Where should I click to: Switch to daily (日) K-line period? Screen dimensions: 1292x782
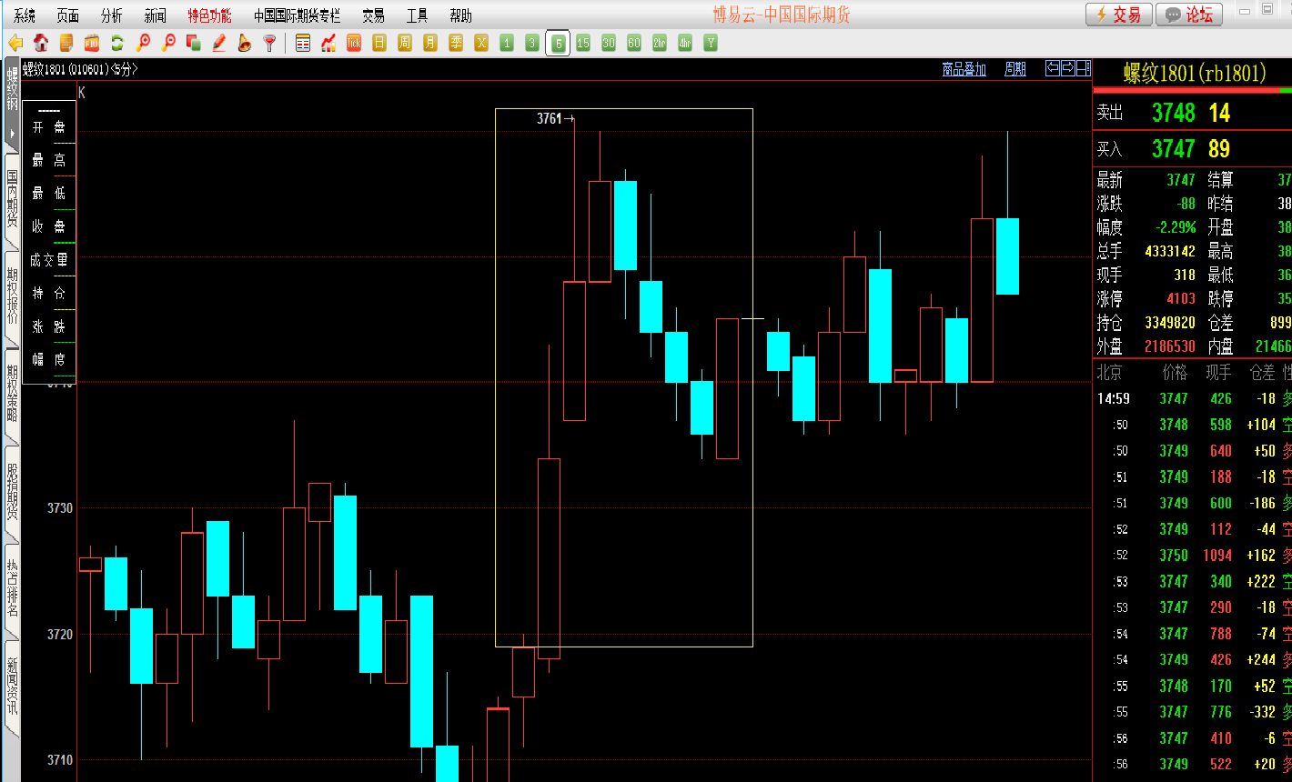pos(379,43)
